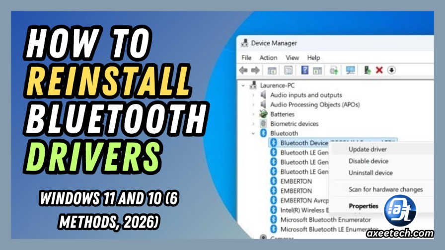The image size is (445, 250).
Task: Choose Properties from the context menu
Action: tap(364, 206)
